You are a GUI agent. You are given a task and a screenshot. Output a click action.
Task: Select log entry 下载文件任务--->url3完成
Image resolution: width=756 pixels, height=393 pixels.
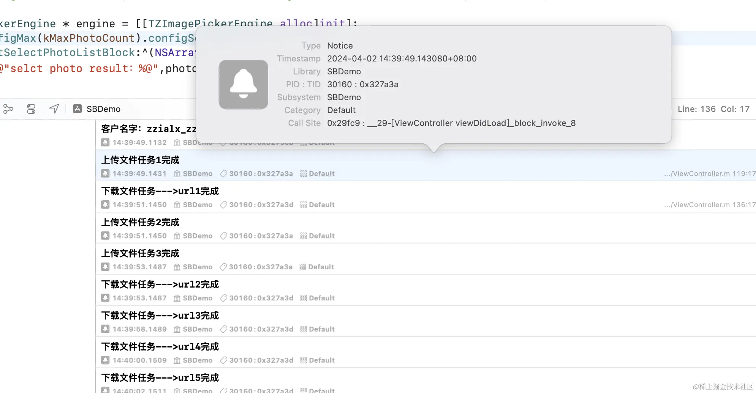425,321
